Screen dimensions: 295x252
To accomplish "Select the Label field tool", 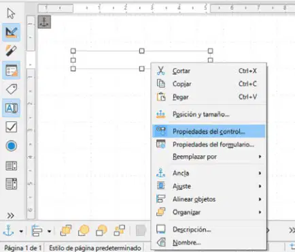I will pos(12,89).
